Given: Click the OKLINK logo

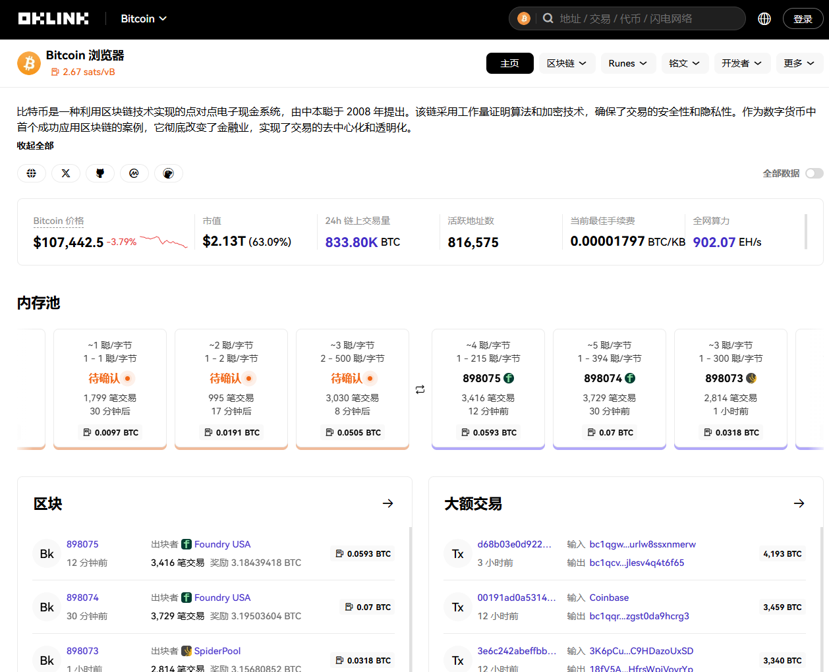Looking at the screenshot, I should coord(53,18).
